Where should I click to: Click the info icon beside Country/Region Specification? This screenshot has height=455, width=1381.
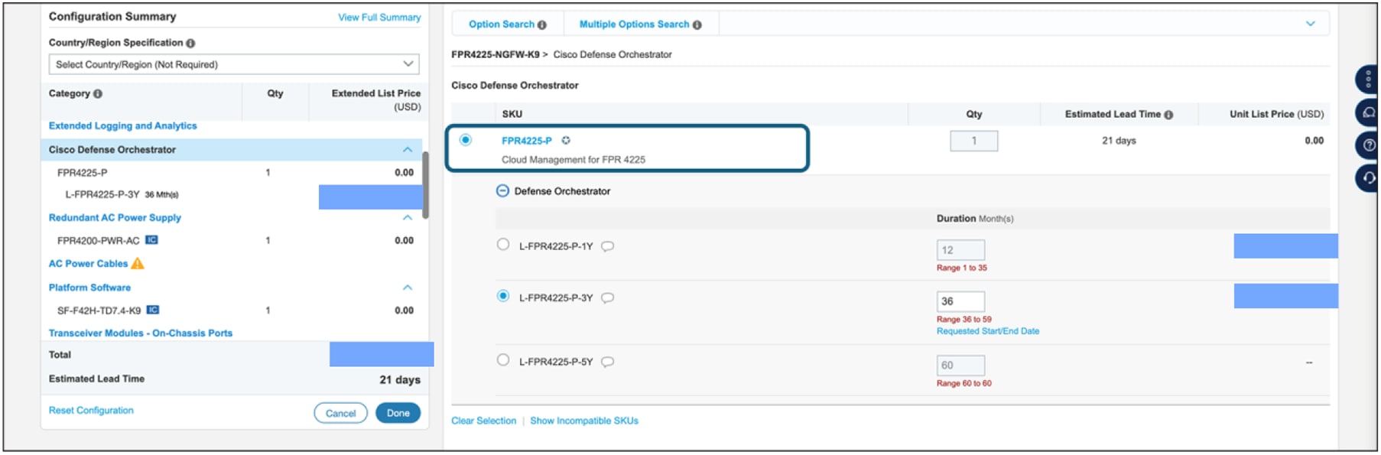click(190, 44)
